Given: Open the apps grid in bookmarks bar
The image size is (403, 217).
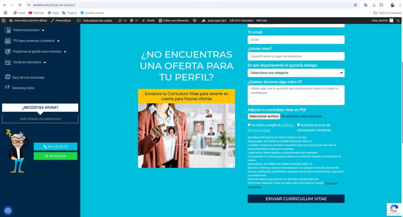Looking at the screenshot, I should 6,13.
